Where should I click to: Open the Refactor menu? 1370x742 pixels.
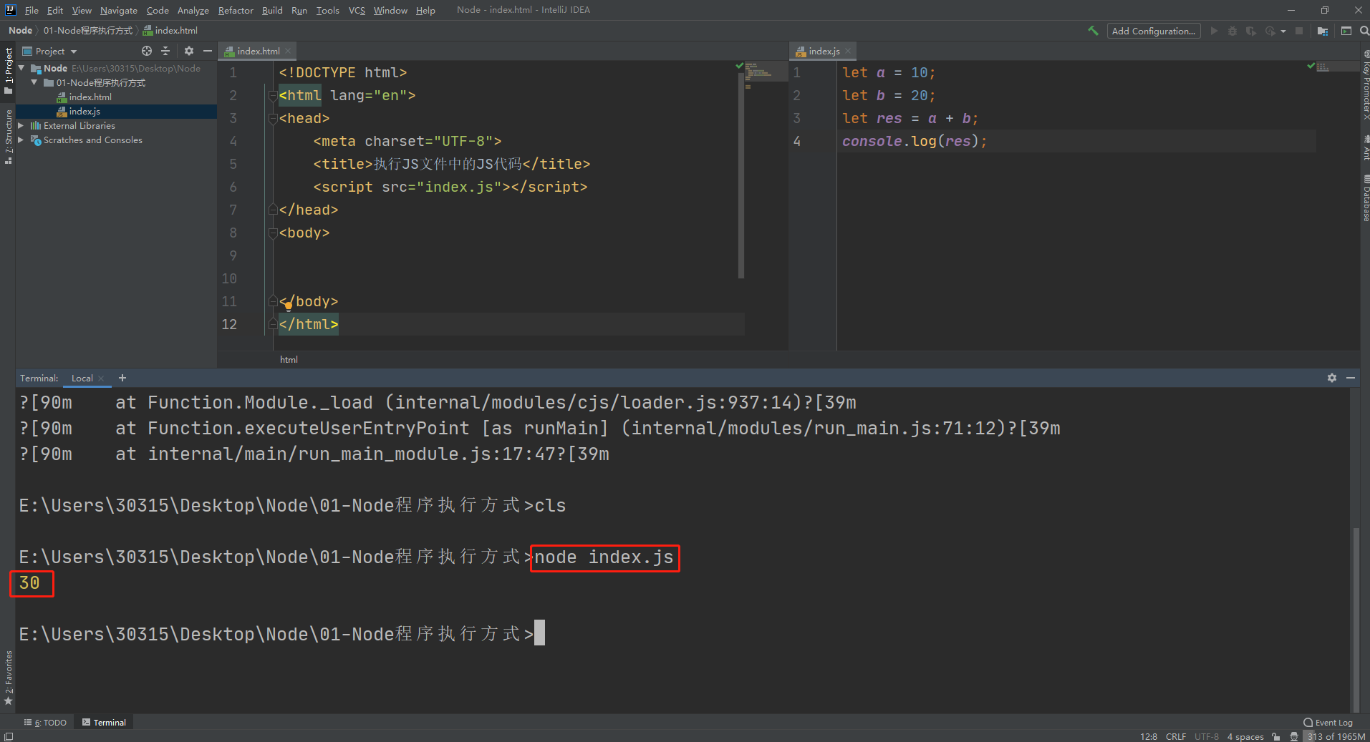point(236,10)
